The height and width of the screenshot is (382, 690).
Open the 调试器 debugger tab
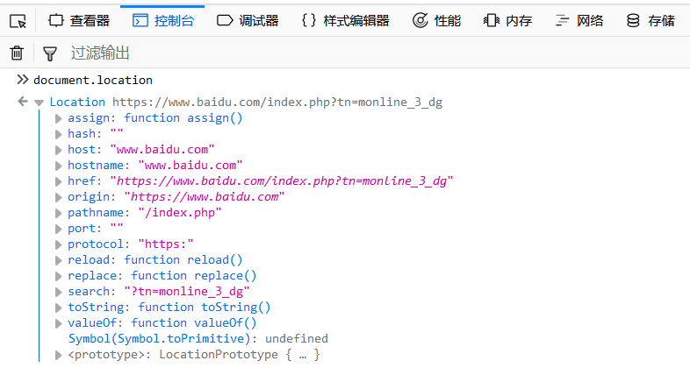pyautogui.click(x=248, y=21)
